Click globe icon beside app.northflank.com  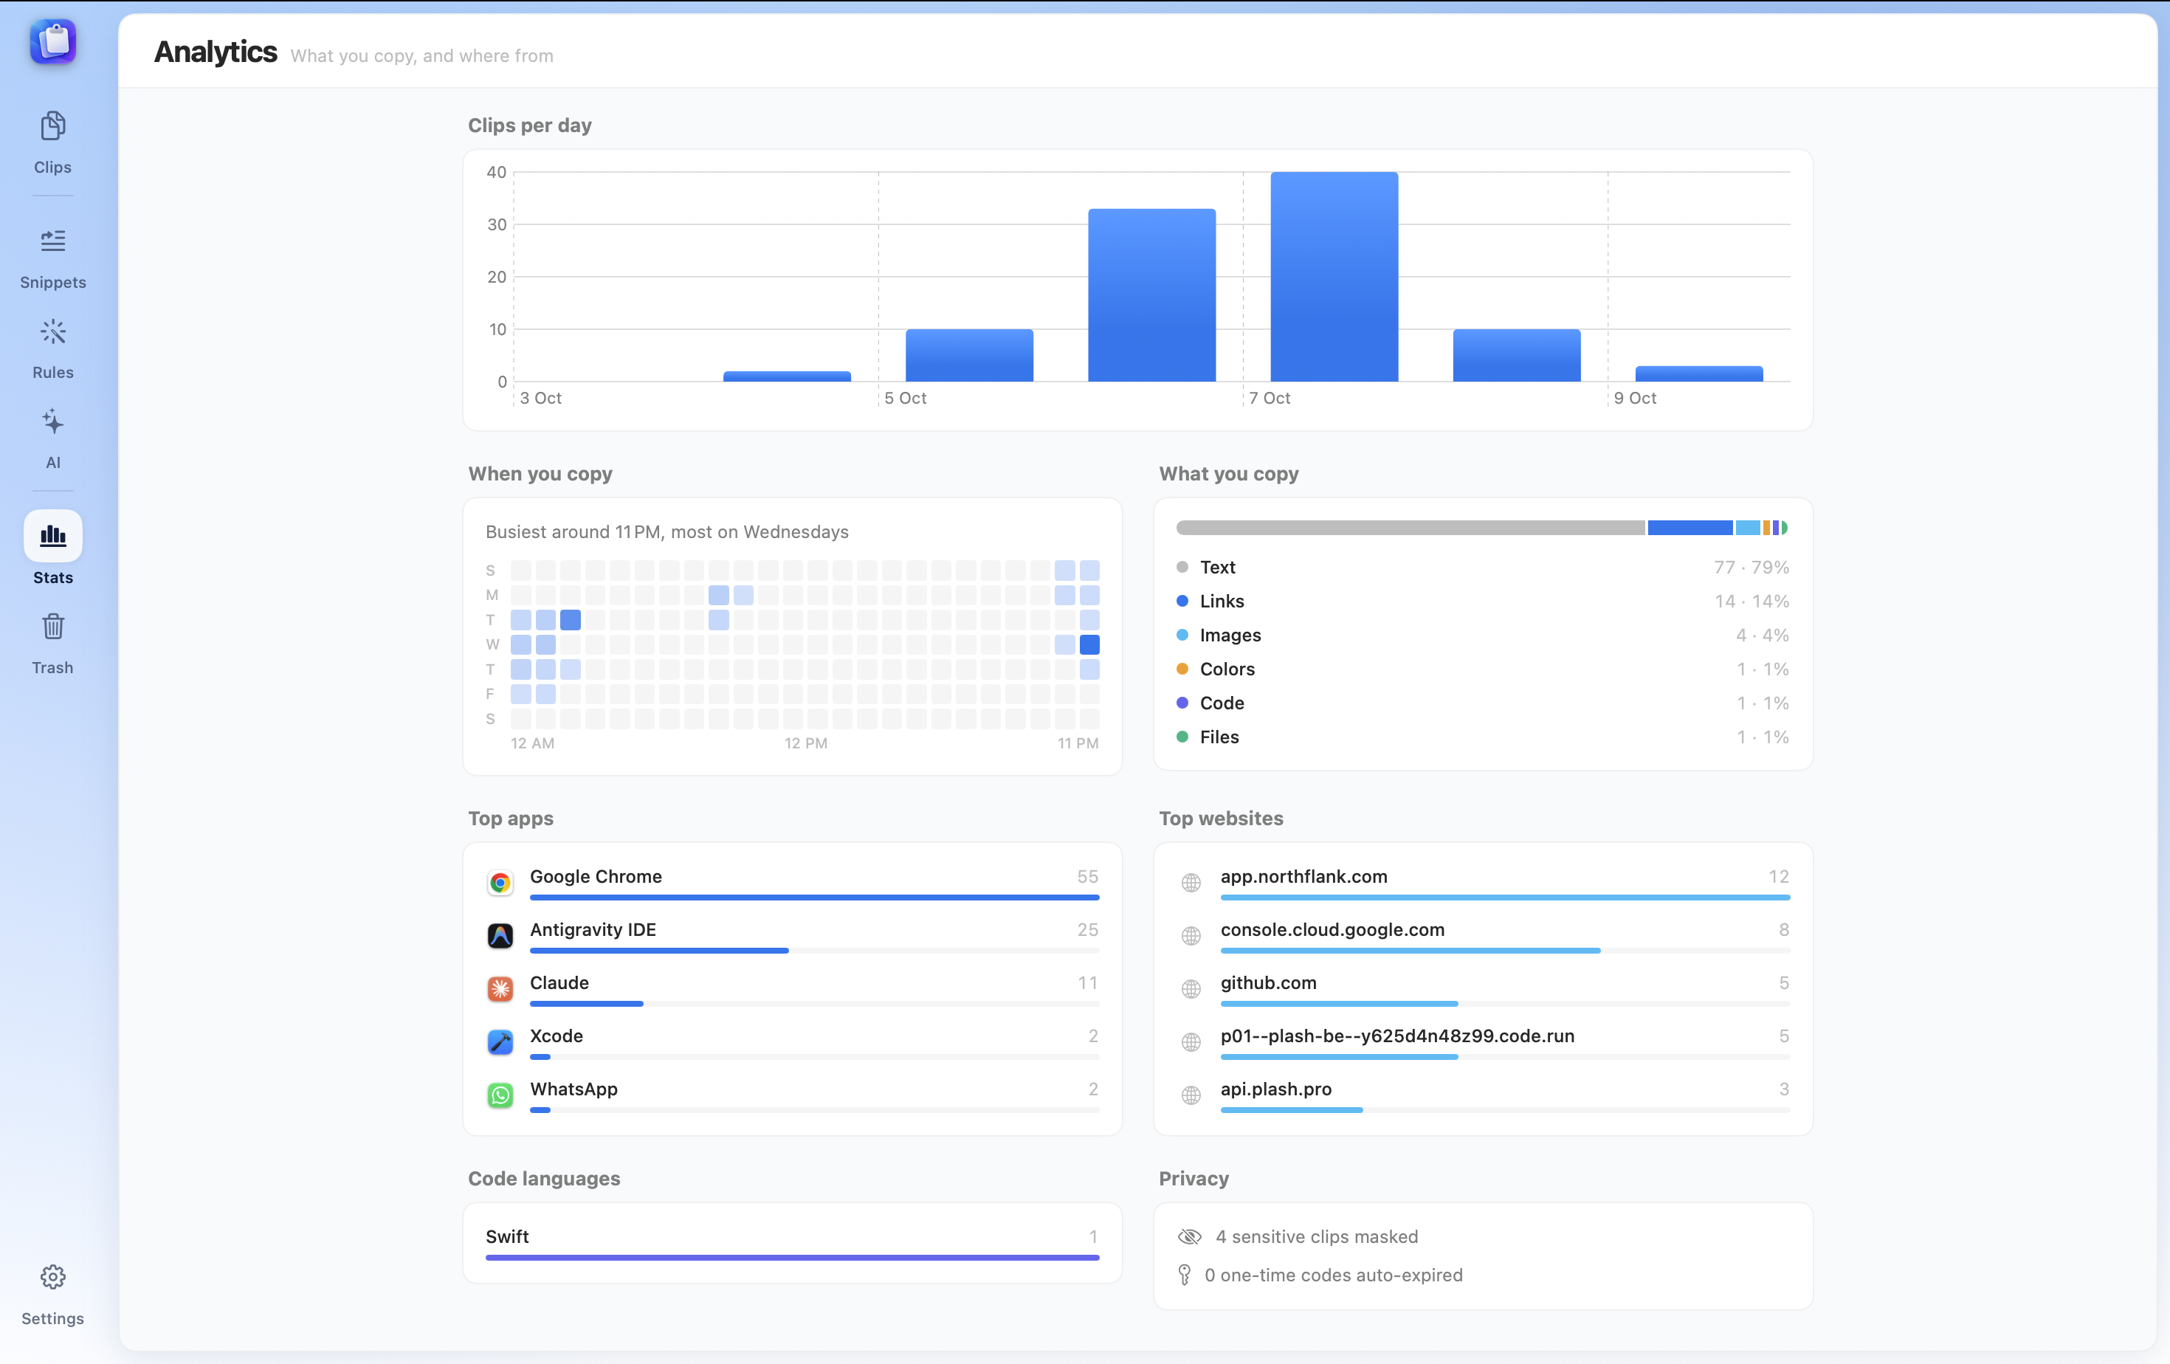[1191, 883]
